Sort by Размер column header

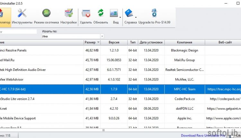(x=92, y=42)
